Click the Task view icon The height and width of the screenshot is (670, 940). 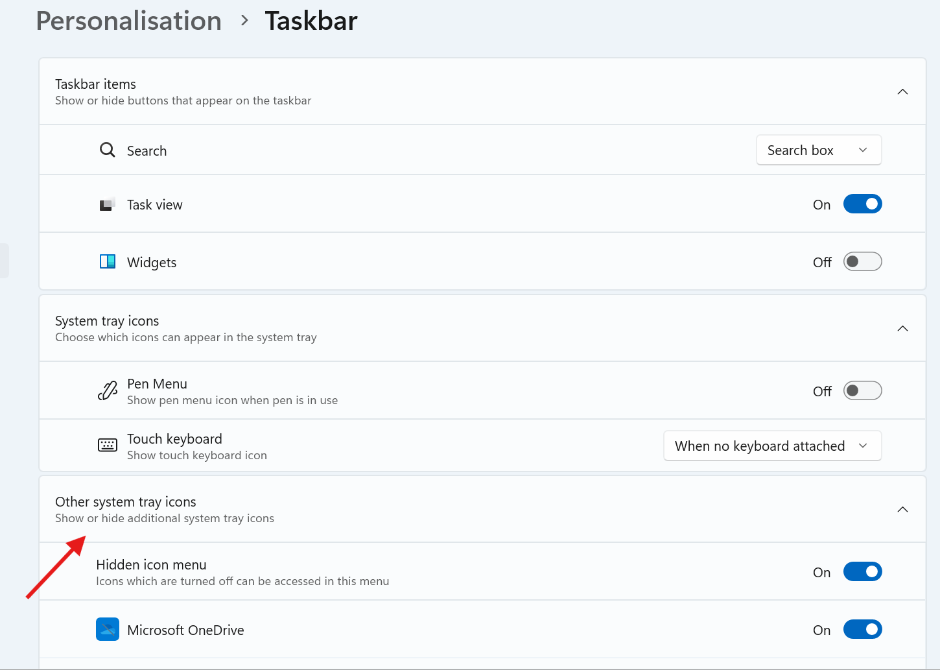(x=108, y=205)
